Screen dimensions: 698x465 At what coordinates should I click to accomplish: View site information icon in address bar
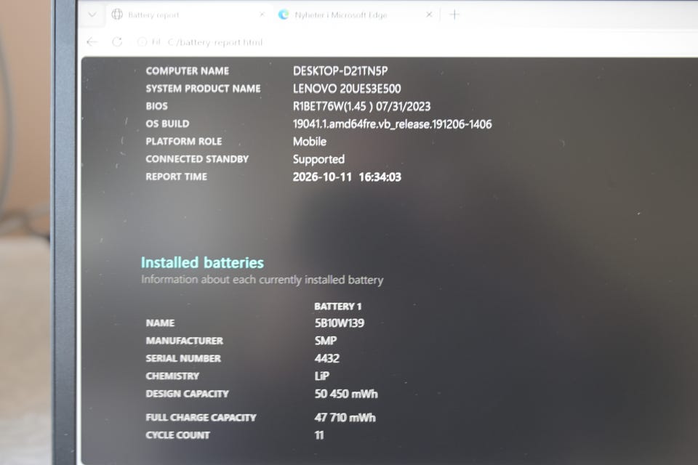tap(142, 42)
